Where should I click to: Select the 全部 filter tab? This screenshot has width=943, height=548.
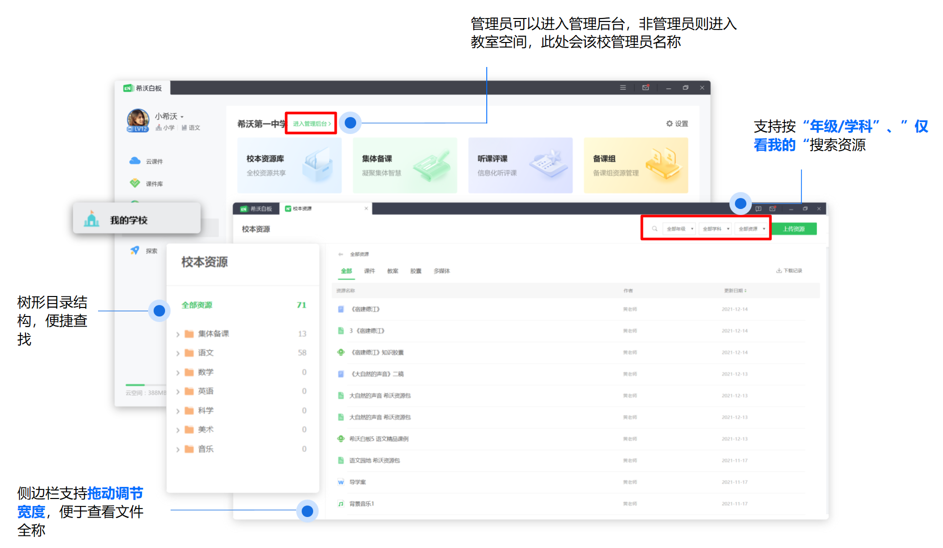(346, 271)
